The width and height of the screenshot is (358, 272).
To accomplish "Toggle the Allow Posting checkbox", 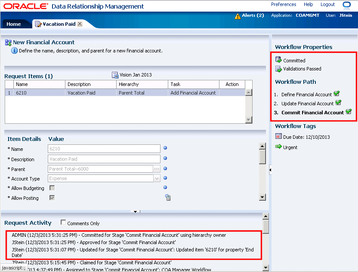I will 52,198.
